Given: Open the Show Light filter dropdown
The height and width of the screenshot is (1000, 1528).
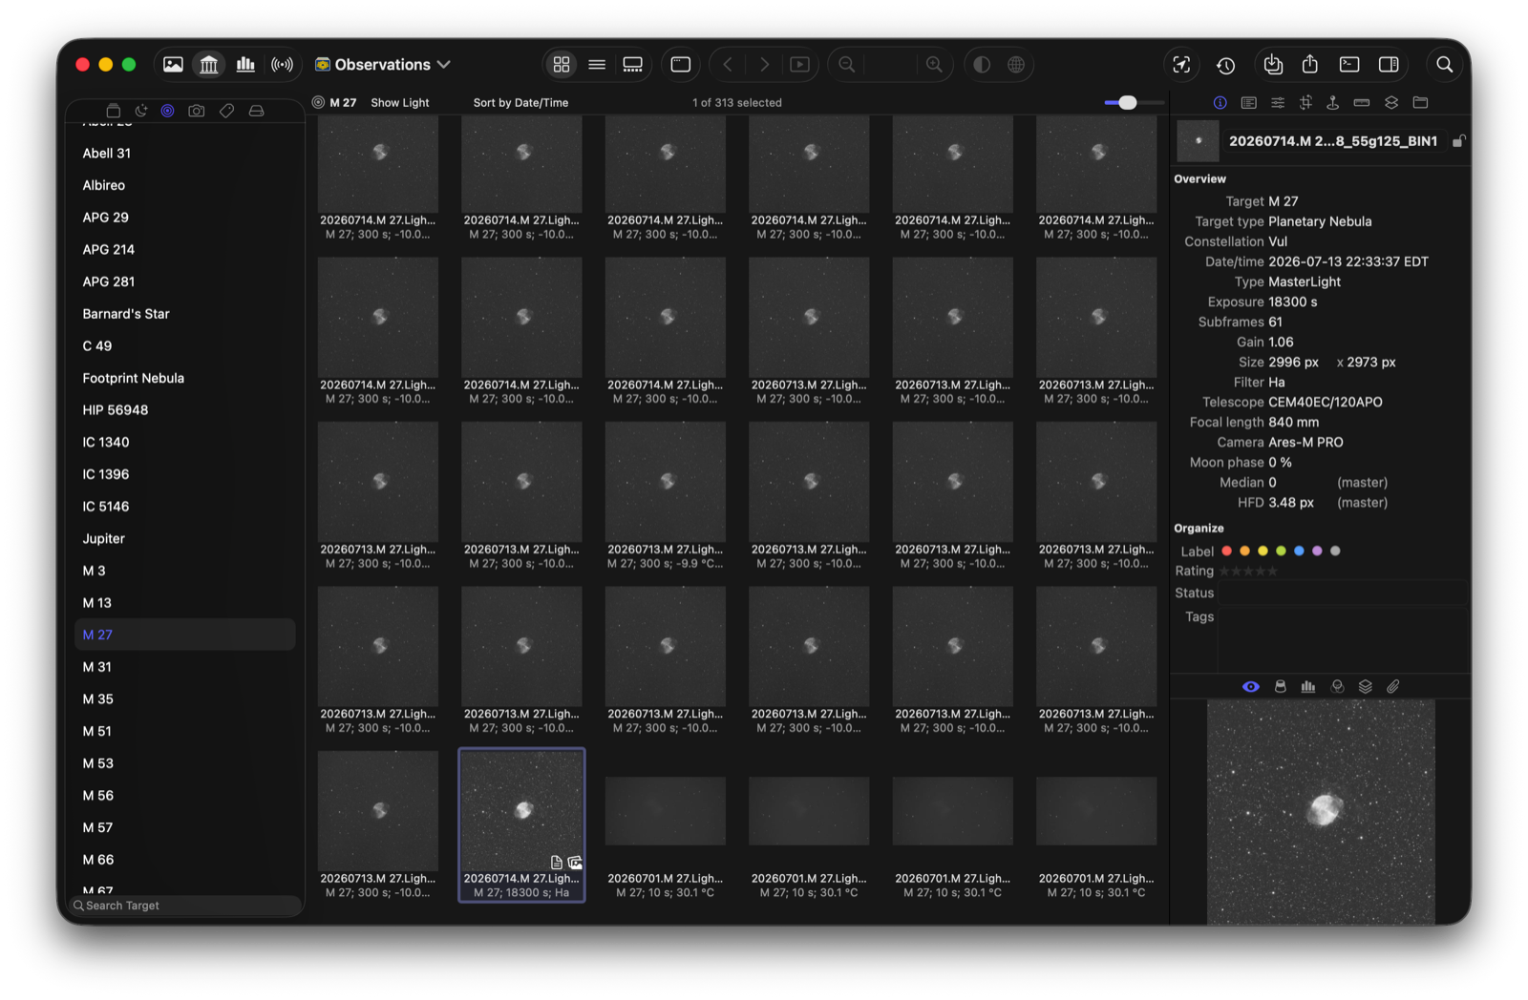Looking at the screenshot, I should tap(400, 103).
